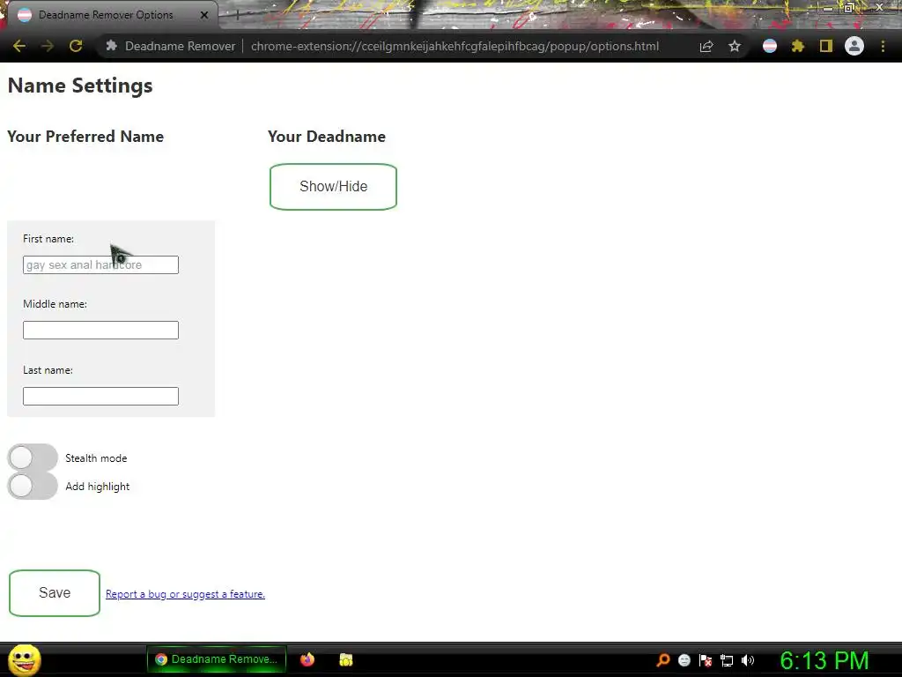Go back using the browser back arrow
The image size is (902, 677).
[19, 46]
